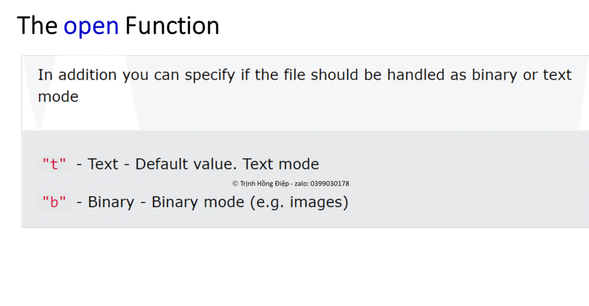Click the word "Binary" after the b literal
This screenshot has height=306, width=589.
pos(112,203)
